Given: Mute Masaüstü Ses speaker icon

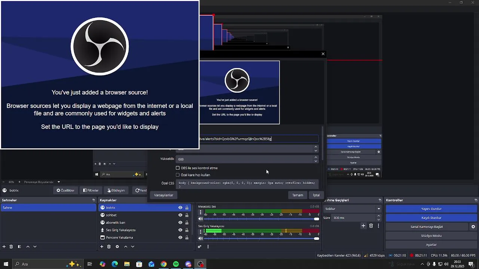Looking at the screenshot, I should click(201, 219).
